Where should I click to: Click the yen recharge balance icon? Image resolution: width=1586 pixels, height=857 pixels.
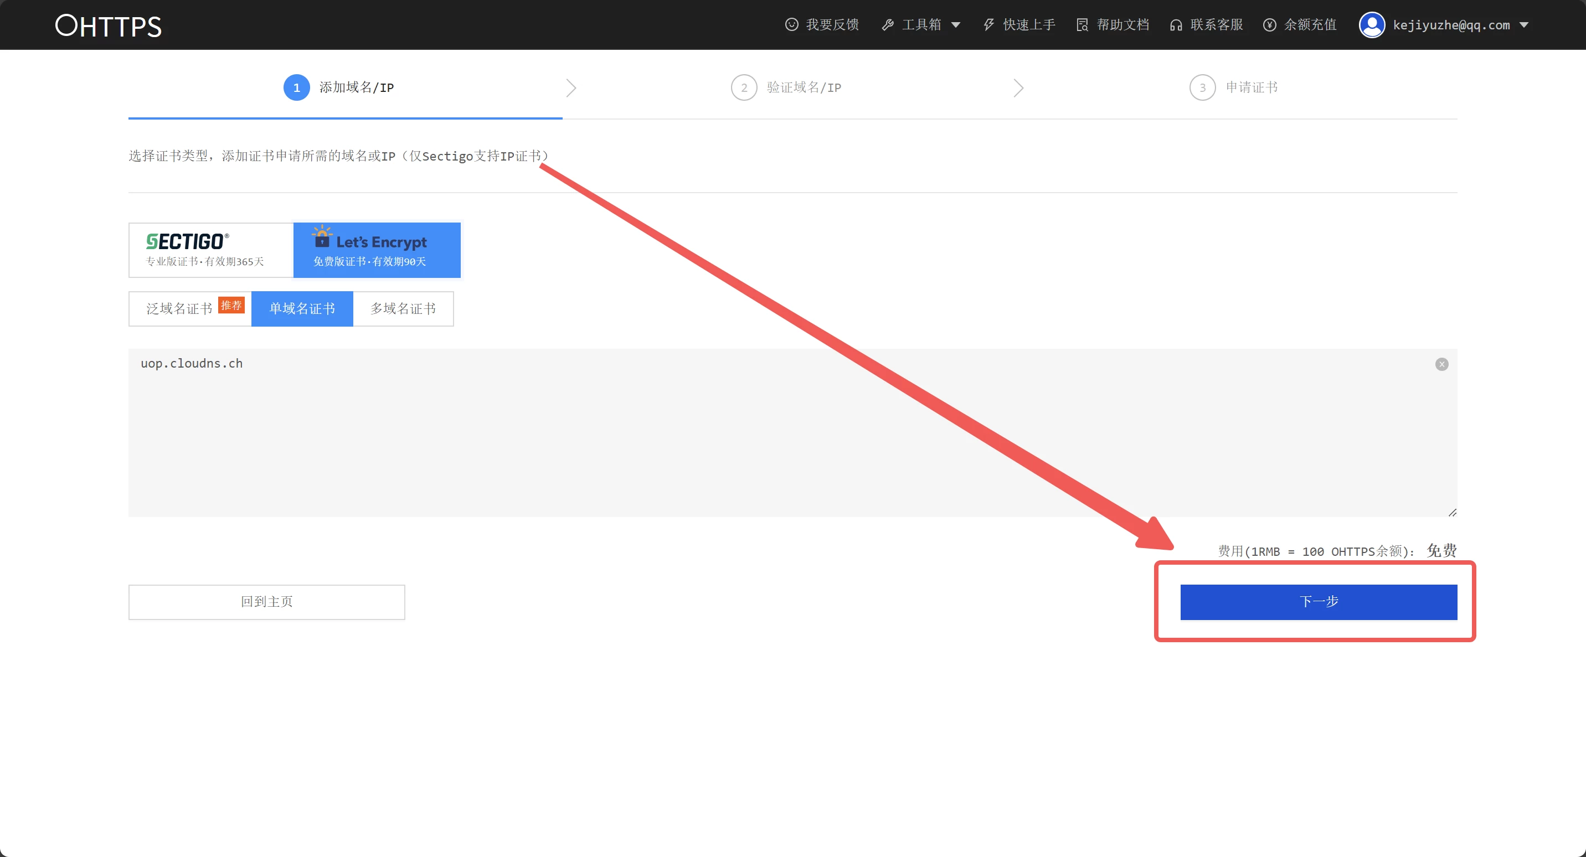[1270, 24]
